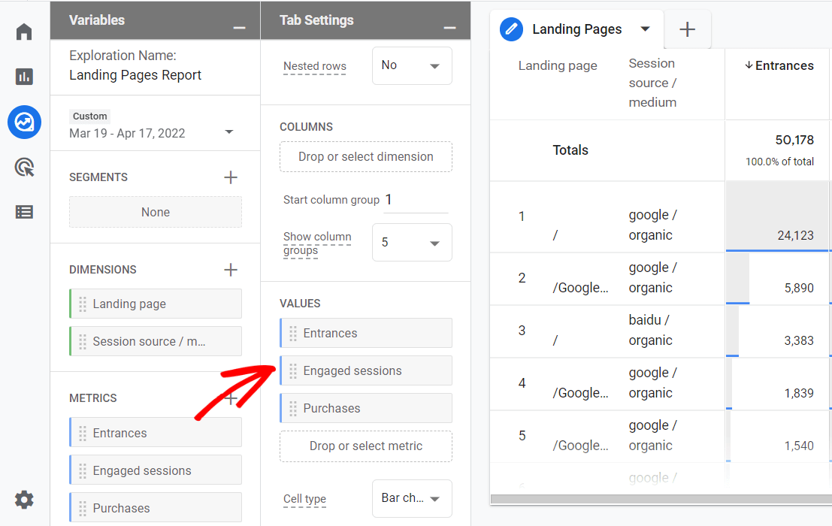Open the Home icon in left sidebar
The image size is (832, 526).
tap(24, 32)
